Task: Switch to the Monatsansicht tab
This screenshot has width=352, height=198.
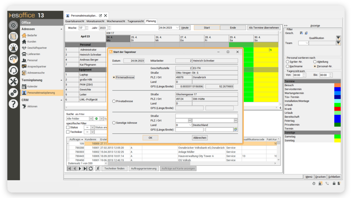Action: [x=96, y=21]
